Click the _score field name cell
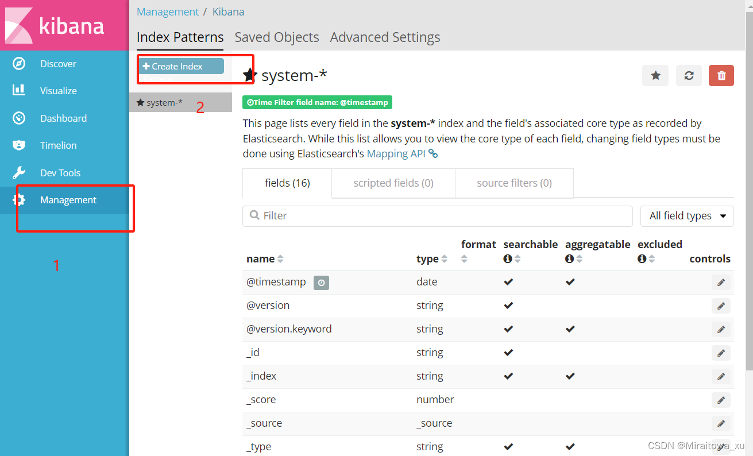This screenshot has height=456, width=753. pyautogui.click(x=261, y=400)
